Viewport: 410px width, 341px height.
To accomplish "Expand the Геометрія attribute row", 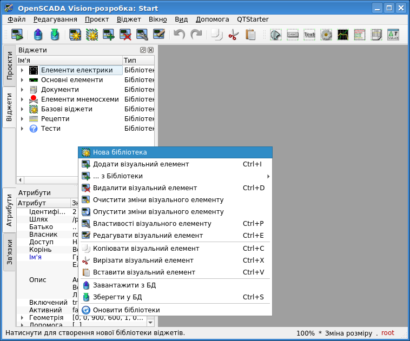I will 22,318.
